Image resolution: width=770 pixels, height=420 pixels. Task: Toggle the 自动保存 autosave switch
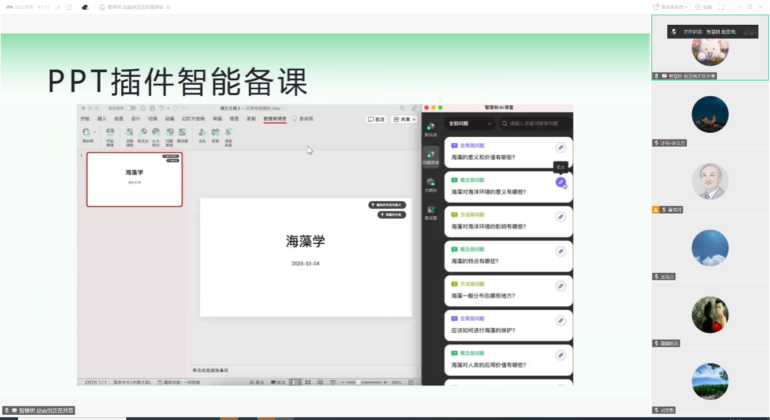coord(132,108)
